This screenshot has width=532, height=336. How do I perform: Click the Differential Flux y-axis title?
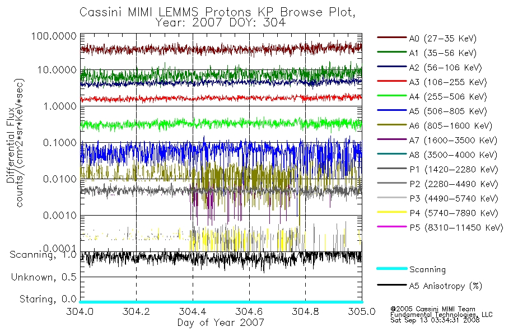tap(10, 145)
